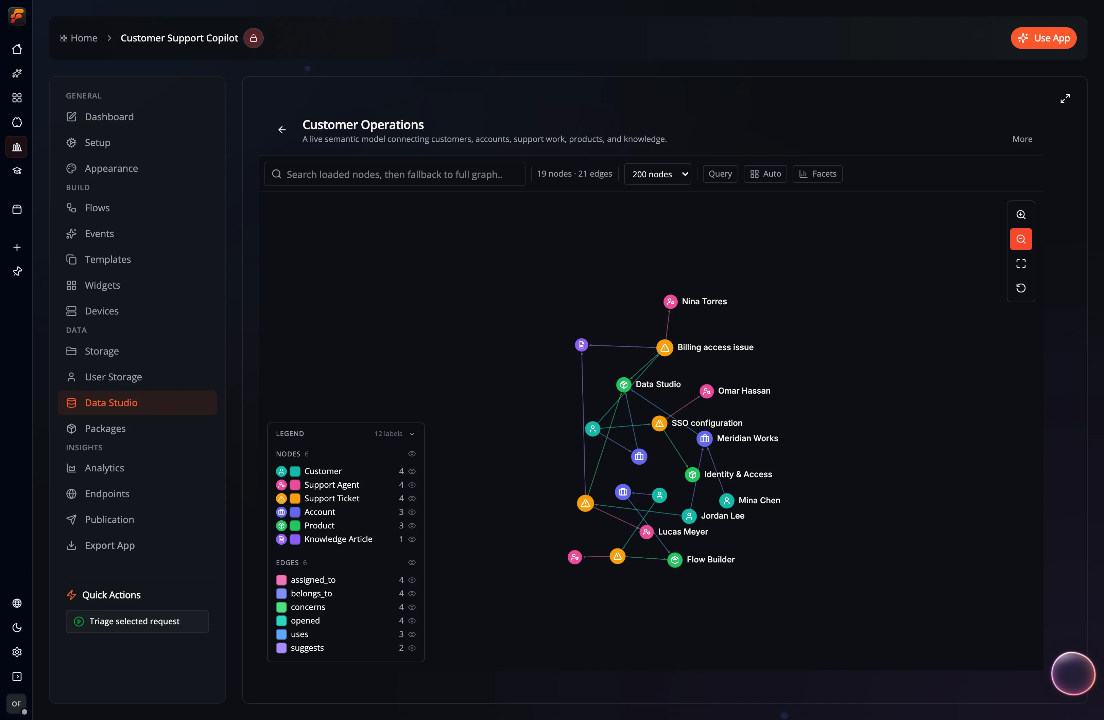Hide the suggests edges
1104x720 pixels.
(x=411, y=648)
